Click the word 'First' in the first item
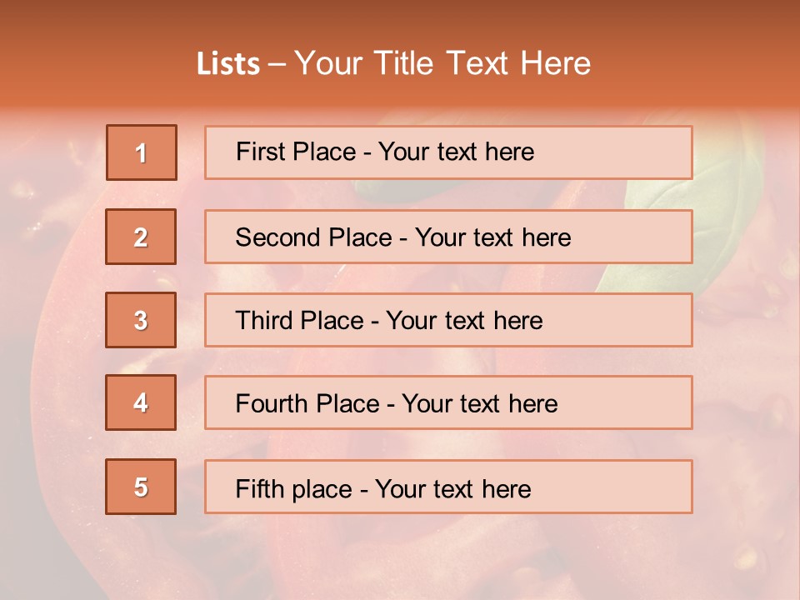Viewport: 800px width, 600px height. tap(259, 152)
